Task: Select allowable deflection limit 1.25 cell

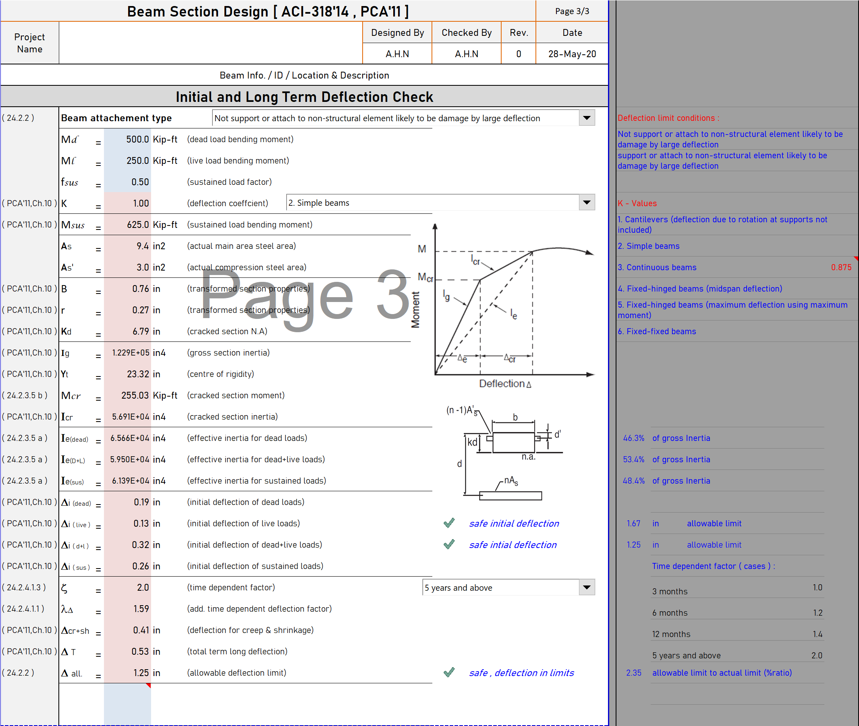Action: [x=127, y=673]
